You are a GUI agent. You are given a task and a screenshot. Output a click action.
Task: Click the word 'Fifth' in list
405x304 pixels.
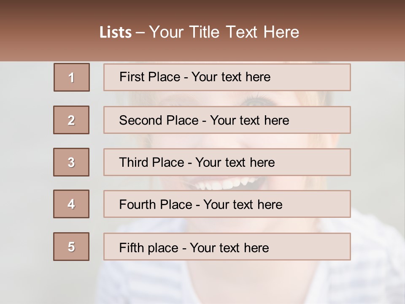pos(132,247)
